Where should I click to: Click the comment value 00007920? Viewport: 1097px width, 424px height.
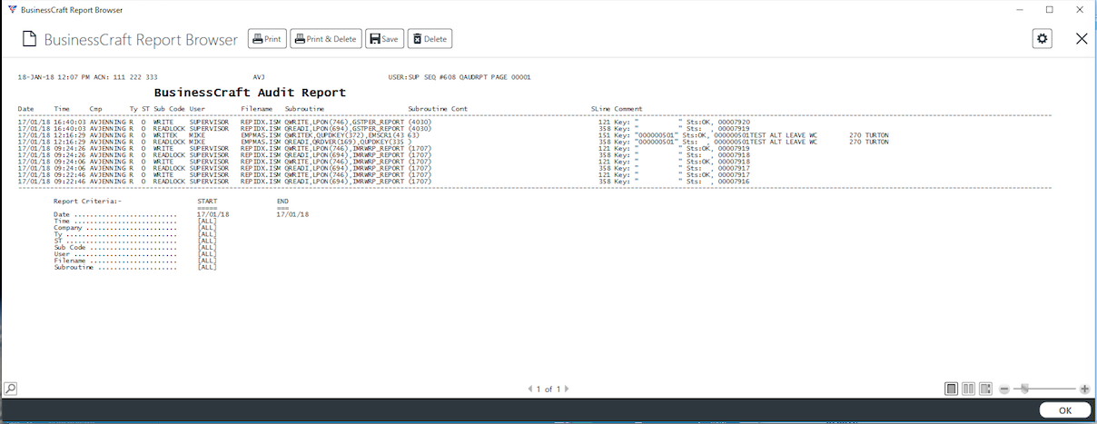[734, 122]
